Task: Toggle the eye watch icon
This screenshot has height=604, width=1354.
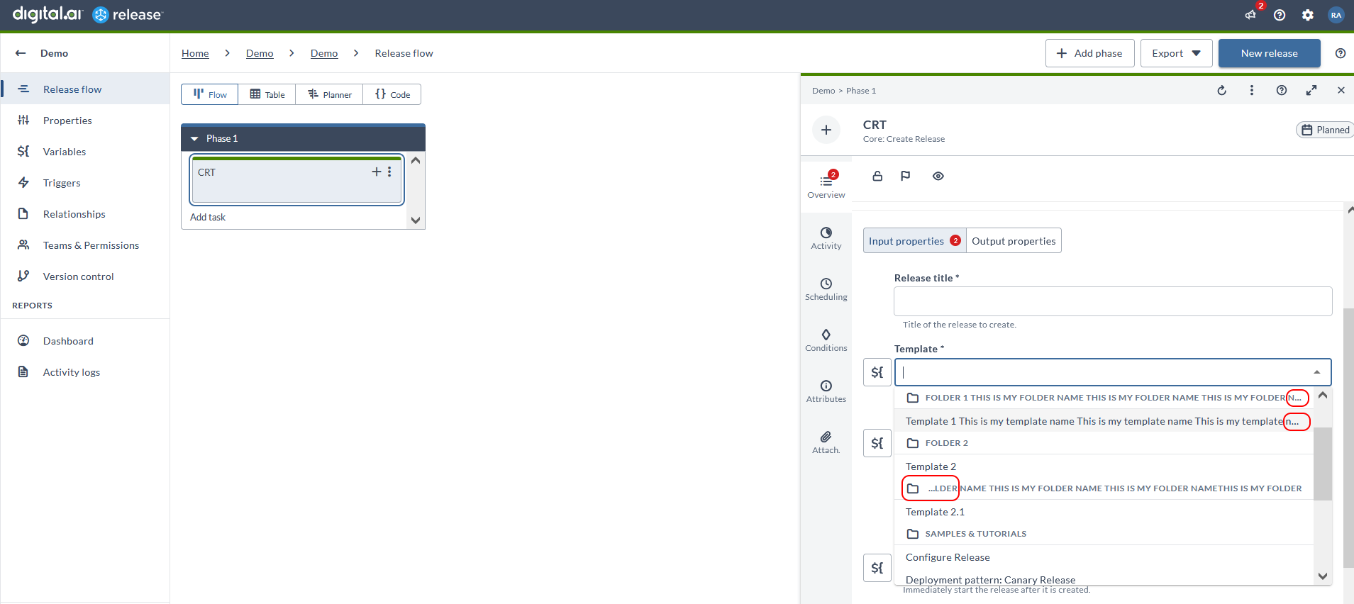Action: (938, 176)
